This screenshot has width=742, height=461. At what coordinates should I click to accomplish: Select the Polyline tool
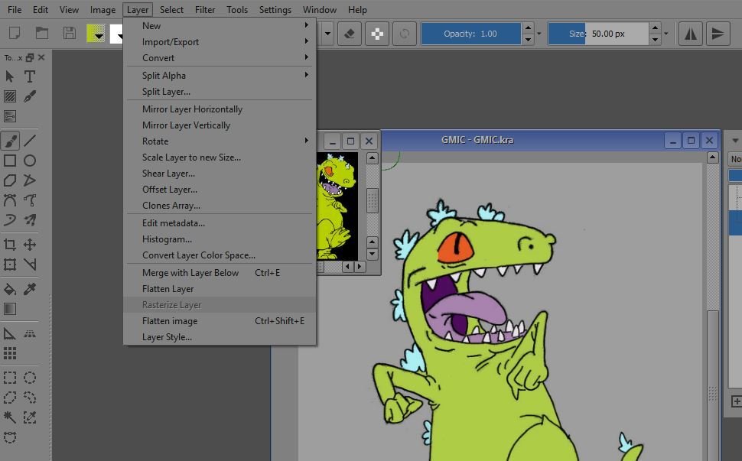(x=29, y=180)
